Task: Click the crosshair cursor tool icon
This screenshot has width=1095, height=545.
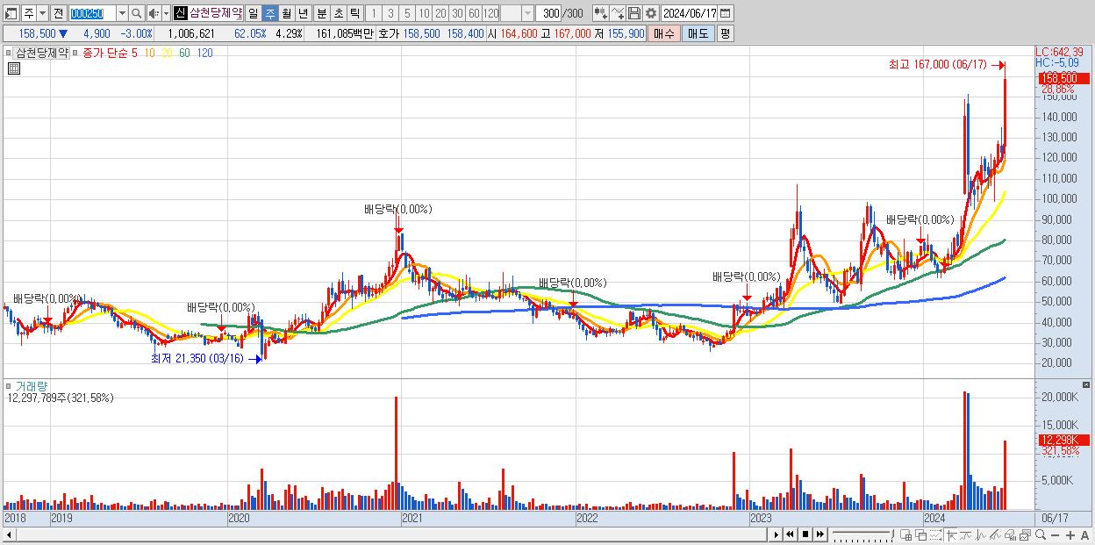Action: pos(952,535)
